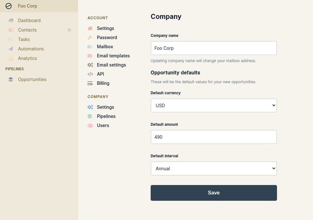Click the Users group icon
The width and height of the screenshot is (313, 220).
[90, 125]
